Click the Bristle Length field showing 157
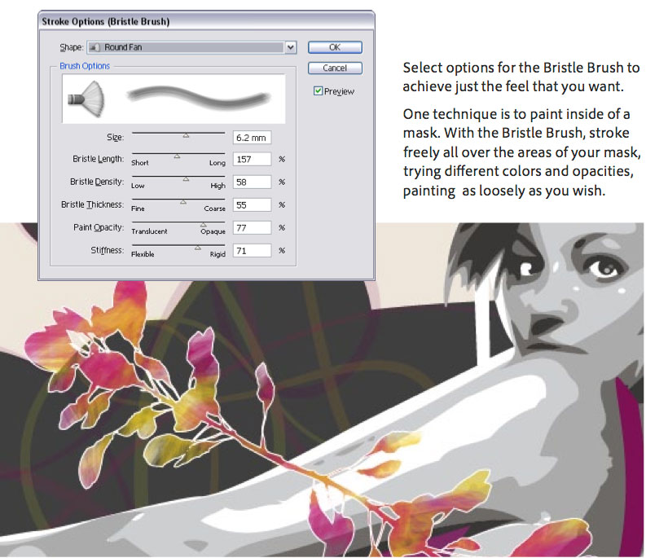 point(253,159)
